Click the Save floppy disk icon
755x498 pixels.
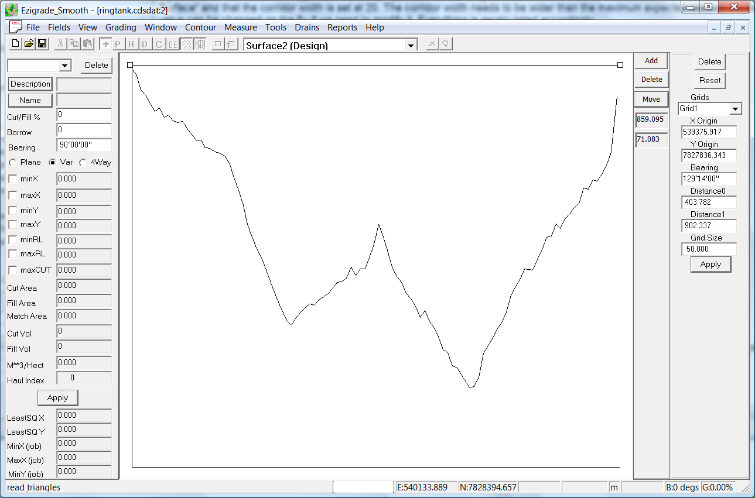point(42,44)
